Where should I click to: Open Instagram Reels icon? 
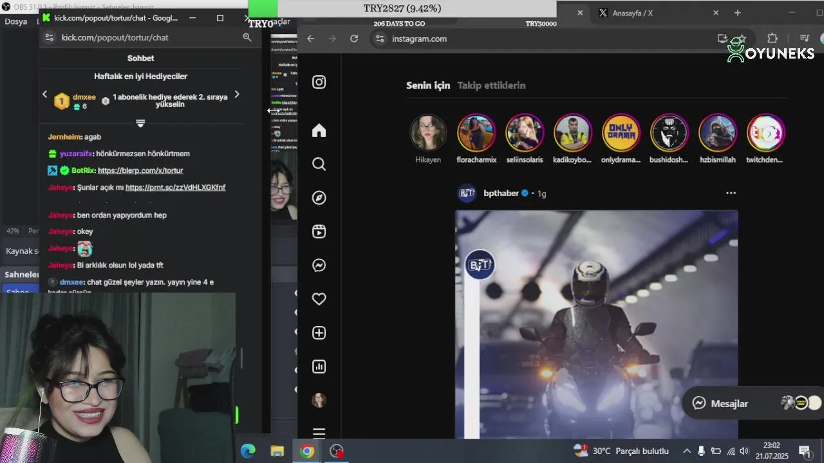[x=319, y=232]
